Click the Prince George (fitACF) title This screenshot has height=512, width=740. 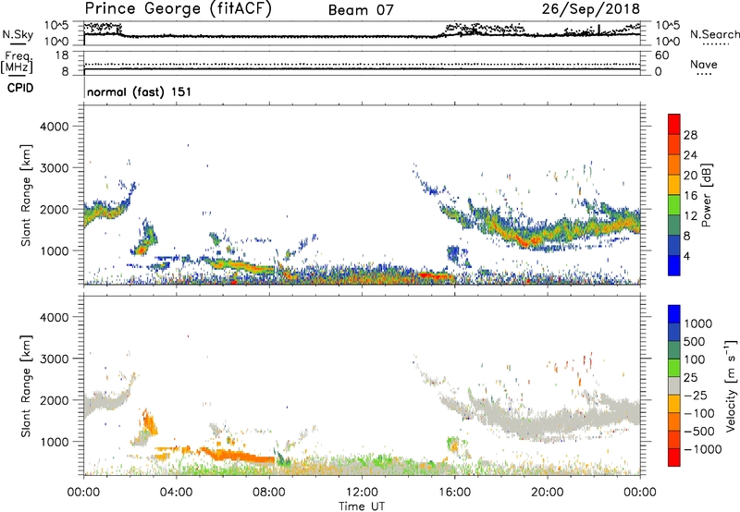point(178,9)
